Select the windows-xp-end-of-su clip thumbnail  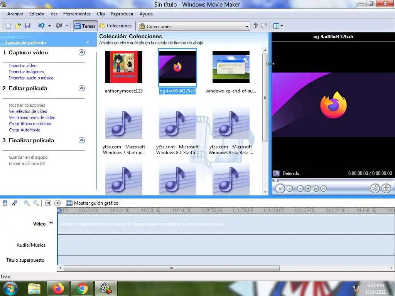point(231,67)
